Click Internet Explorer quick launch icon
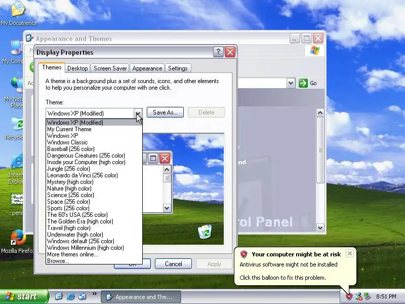The width and height of the screenshot is (405, 304). tap(70, 296)
